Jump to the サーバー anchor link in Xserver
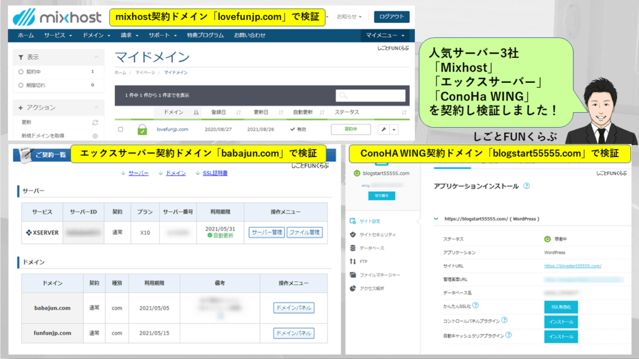The image size is (639, 359). (138, 173)
